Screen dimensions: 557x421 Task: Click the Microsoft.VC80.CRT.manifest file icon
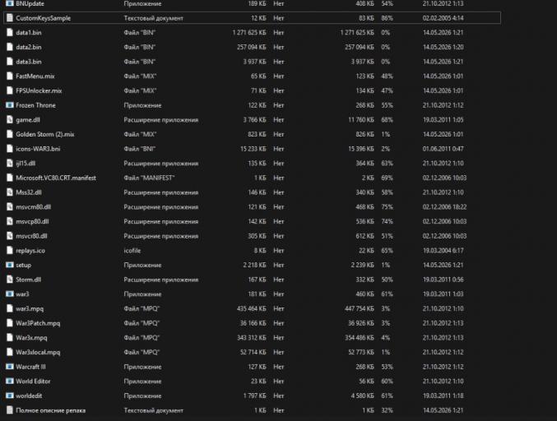click(10, 178)
